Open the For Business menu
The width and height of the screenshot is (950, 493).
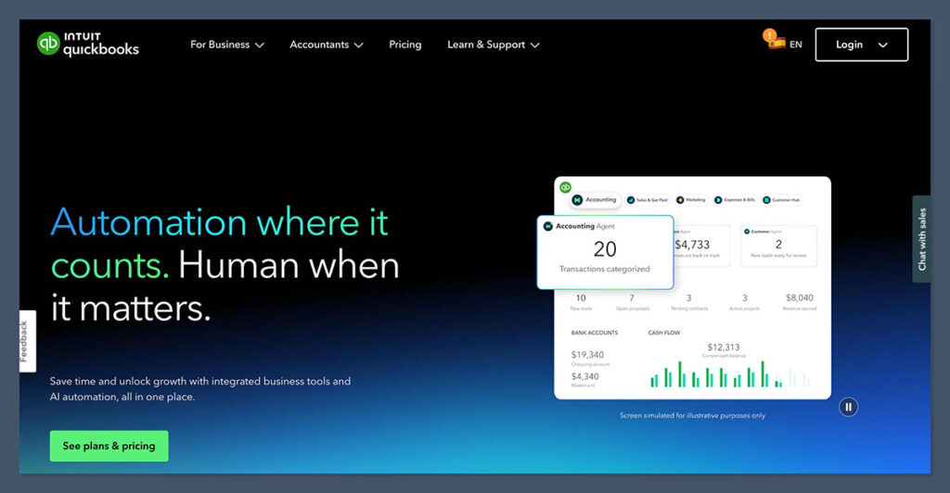pos(227,44)
